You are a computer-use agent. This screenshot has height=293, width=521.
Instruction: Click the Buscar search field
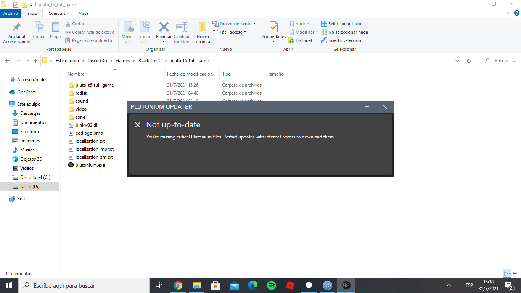pyautogui.click(x=498, y=61)
